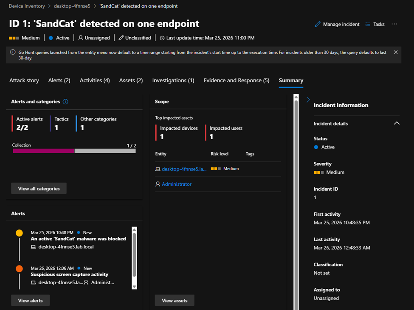Open the Evidence and Response tab
The image size is (414, 310).
(237, 81)
